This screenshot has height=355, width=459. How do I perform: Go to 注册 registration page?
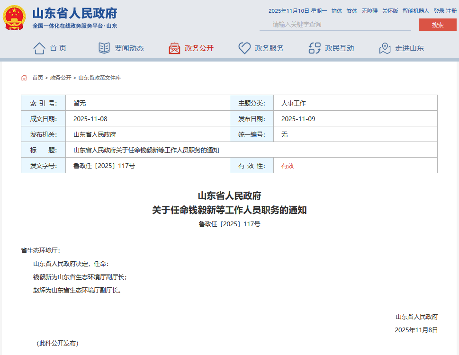click(x=451, y=11)
